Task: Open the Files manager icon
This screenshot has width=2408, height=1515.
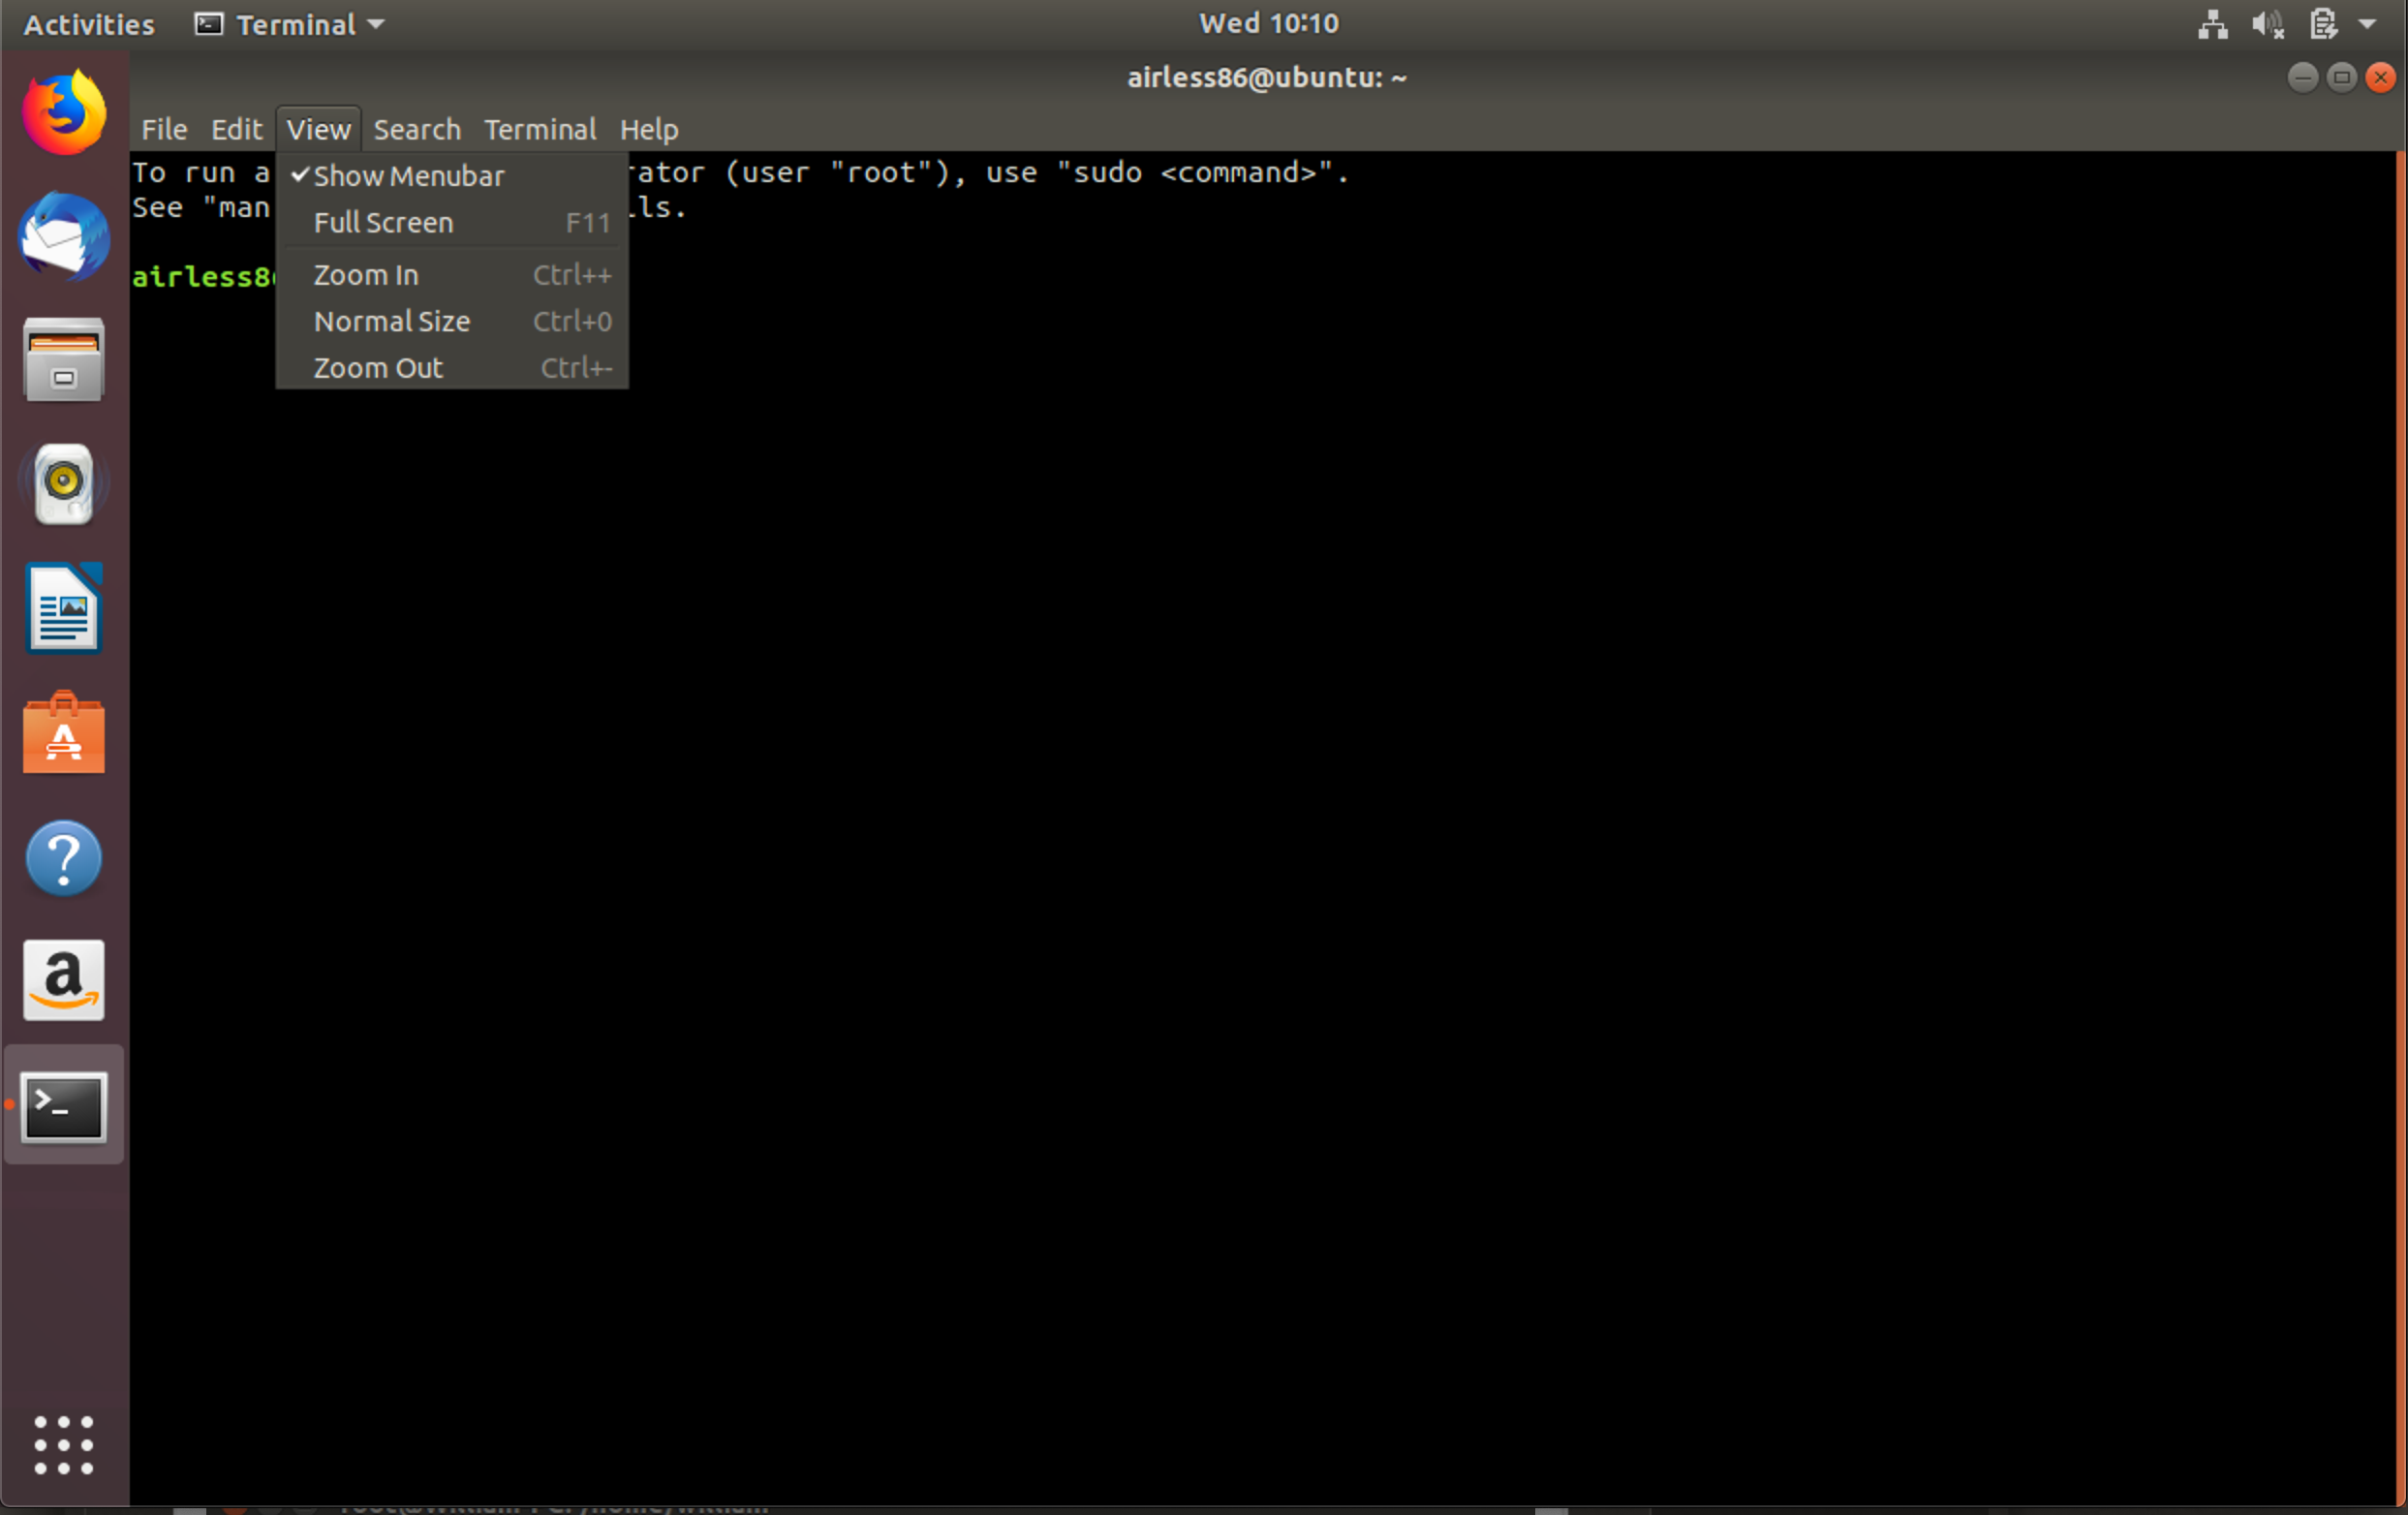Action: click(64, 361)
